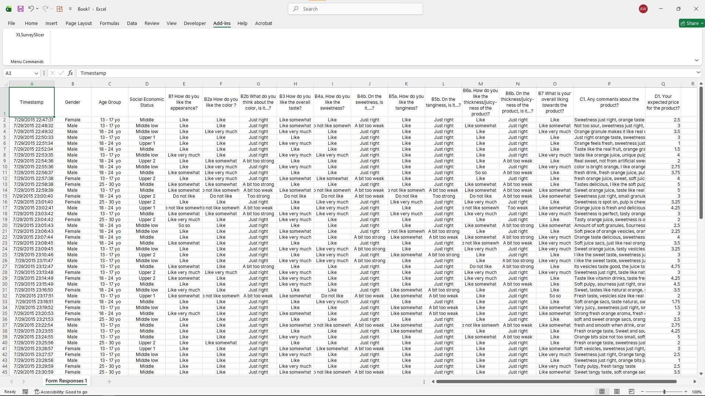The height and width of the screenshot is (396, 705).
Task: Open the Developer ribbon tab
Action: (195, 23)
